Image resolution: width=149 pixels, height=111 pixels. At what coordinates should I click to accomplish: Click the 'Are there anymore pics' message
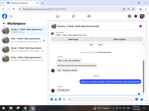pyautogui.click(x=77, y=65)
